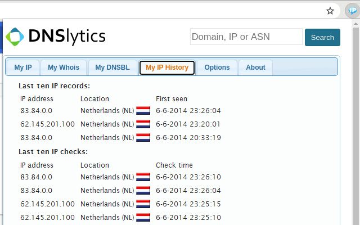Click IP address 62.145.201.100 in IP records

47,124
